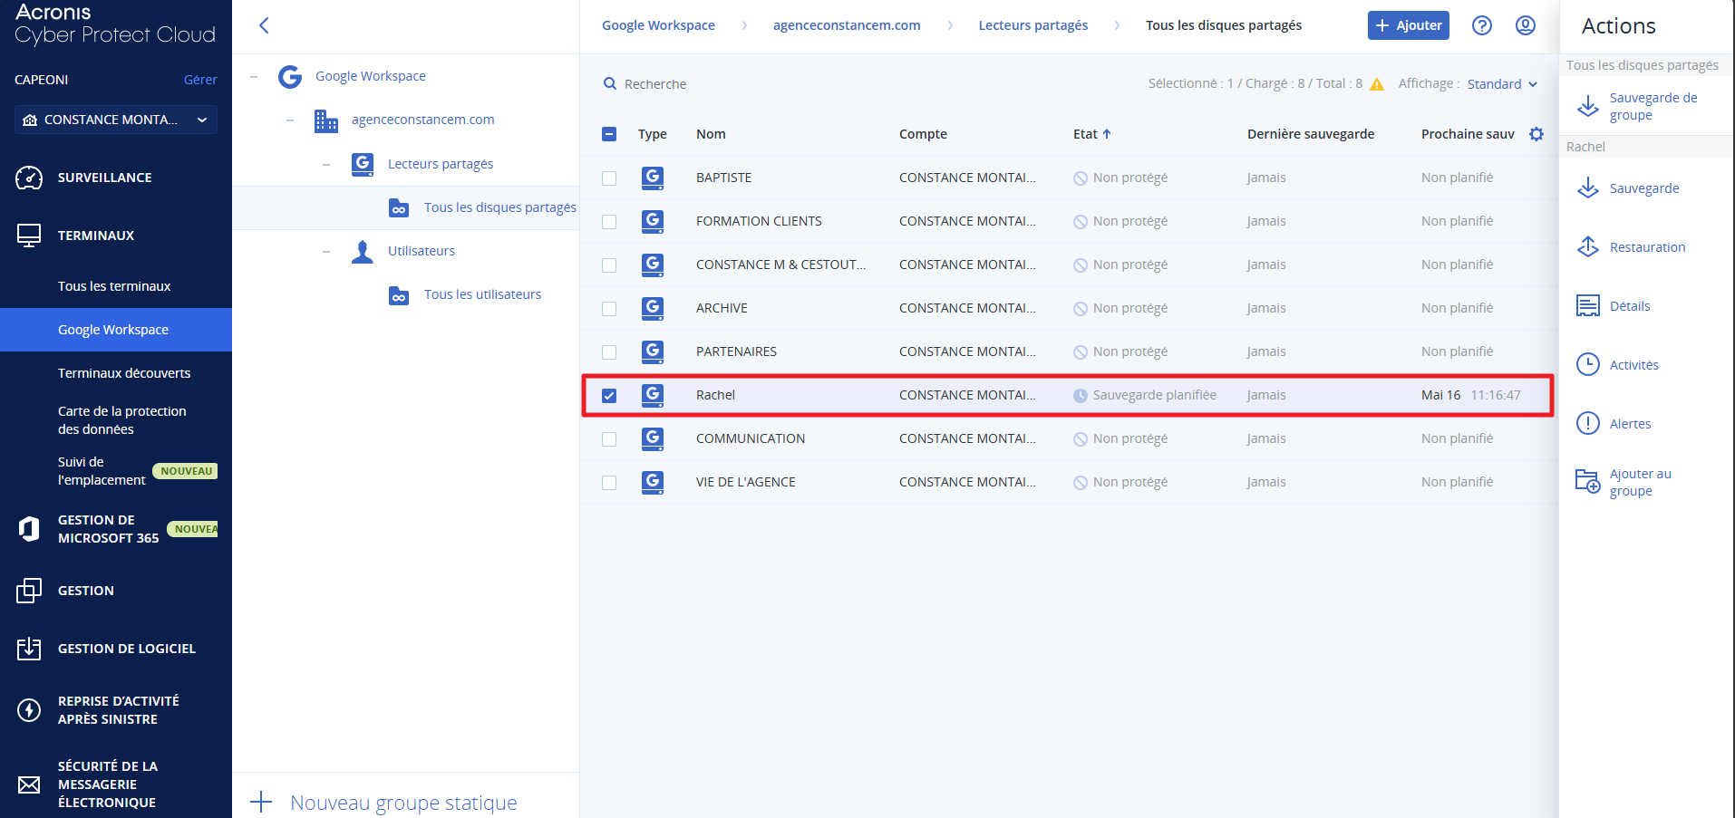Image resolution: width=1735 pixels, height=818 pixels.
Task: Click the ARCHIVE shared drive type icon
Action: point(653,308)
